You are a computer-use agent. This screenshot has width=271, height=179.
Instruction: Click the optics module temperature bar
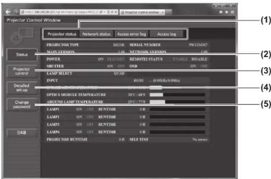click(177, 95)
